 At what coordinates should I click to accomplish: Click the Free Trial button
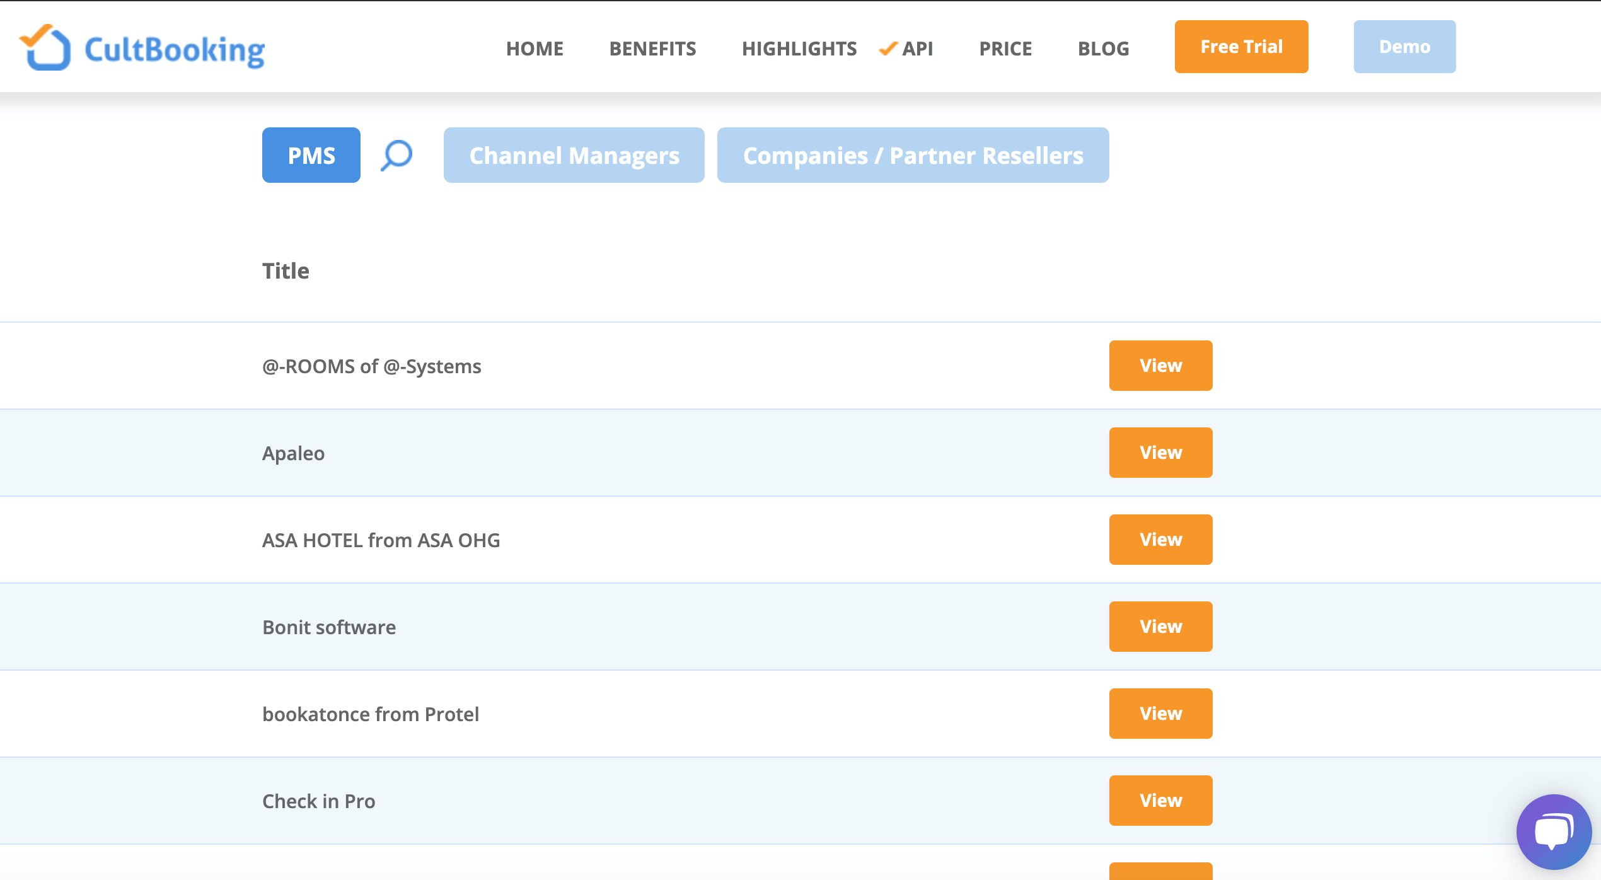(1241, 47)
